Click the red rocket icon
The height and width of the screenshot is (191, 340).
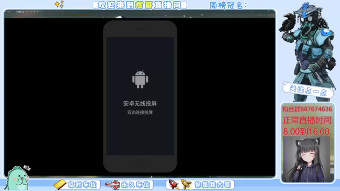(174, 185)
